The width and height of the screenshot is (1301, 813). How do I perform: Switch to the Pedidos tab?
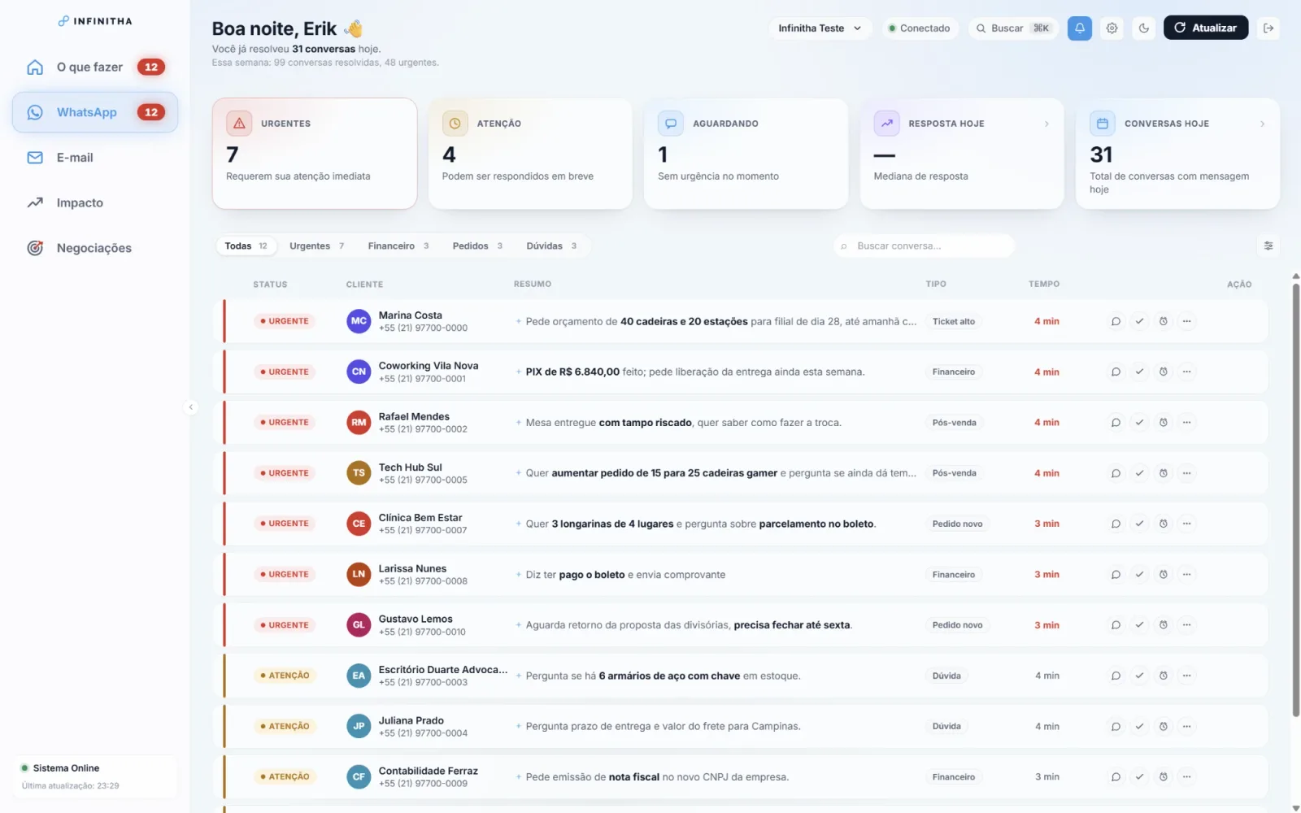[478, 246]
